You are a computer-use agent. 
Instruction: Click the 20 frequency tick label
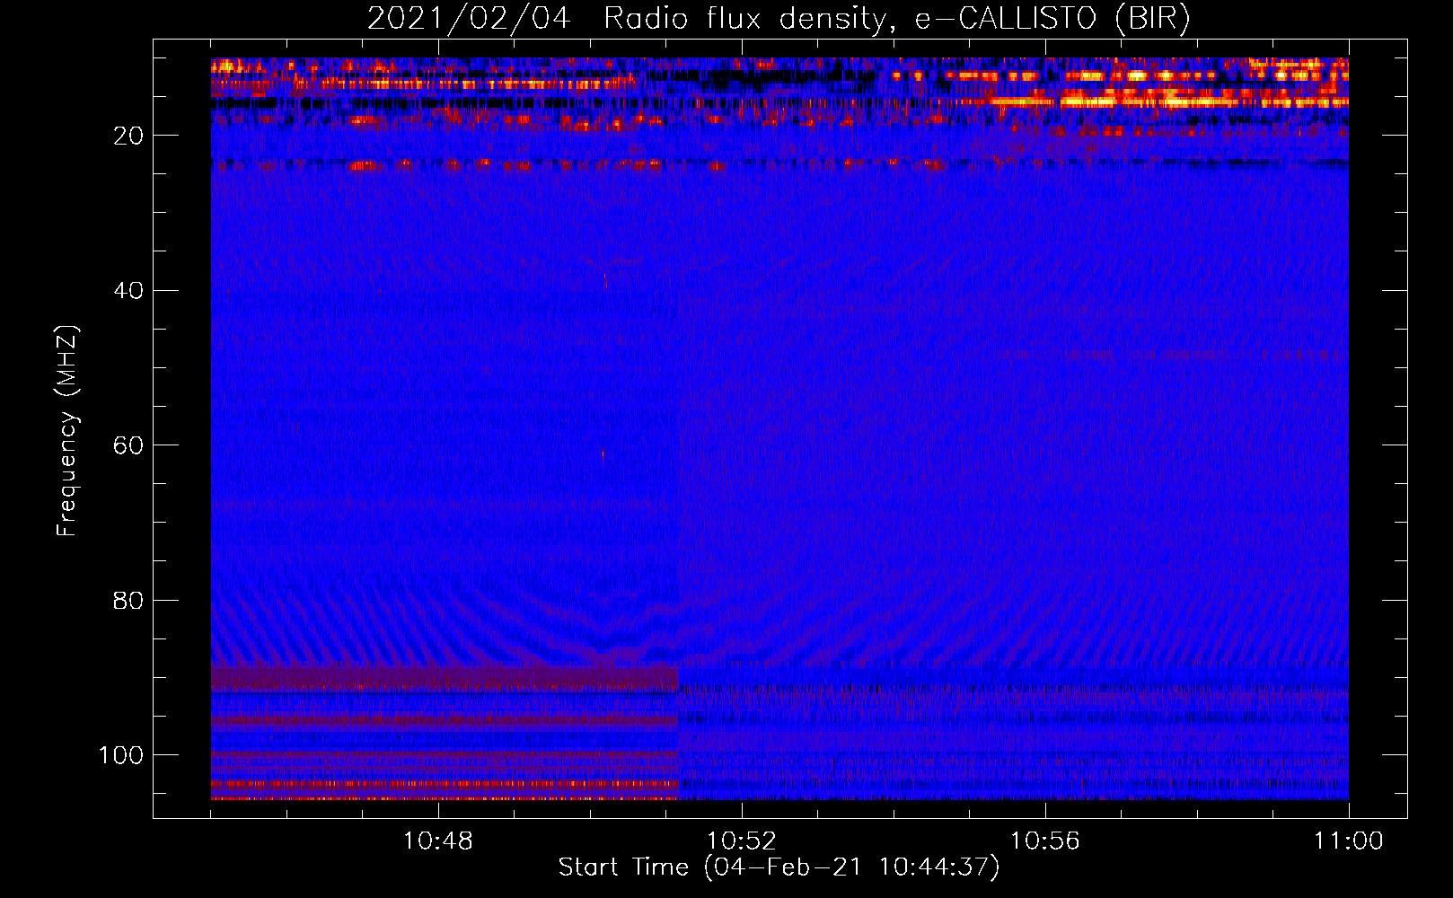point(129,136)
